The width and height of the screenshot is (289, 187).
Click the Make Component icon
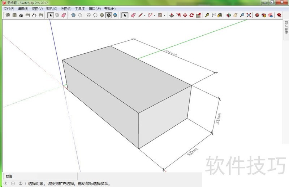(57, 15)
